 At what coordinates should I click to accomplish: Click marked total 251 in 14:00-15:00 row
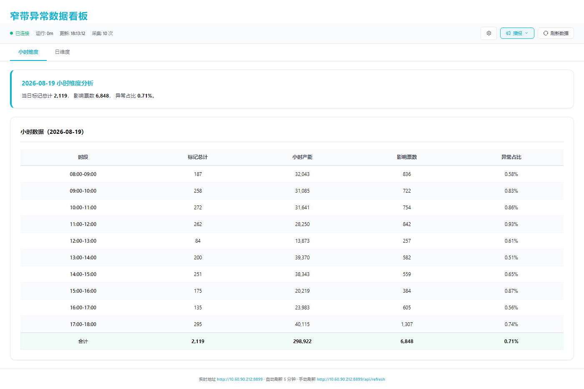pos(198,274)
